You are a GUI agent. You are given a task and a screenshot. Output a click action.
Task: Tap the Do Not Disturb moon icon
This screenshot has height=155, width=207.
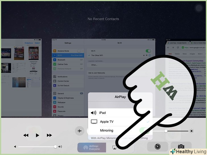55,86
